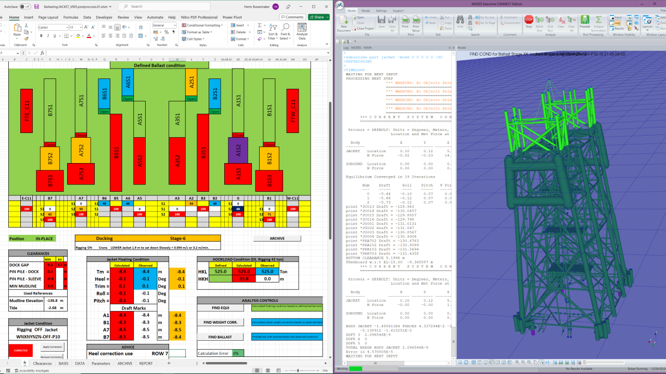Image resolution: width=666 pixels, height=374 pixels.
Task: Switch to the ARCHIVE sheet tab
Action: coord(124,364)
